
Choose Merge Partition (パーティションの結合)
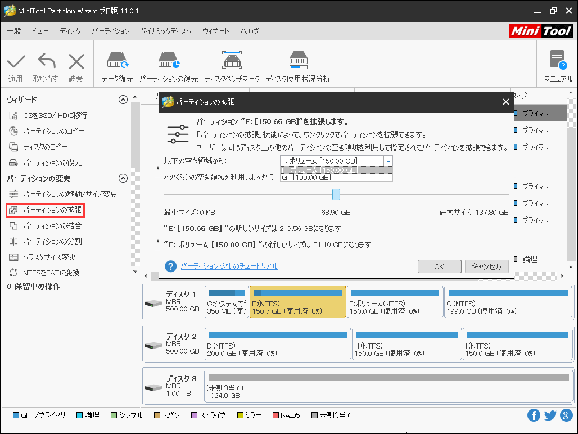coord(45,225)
